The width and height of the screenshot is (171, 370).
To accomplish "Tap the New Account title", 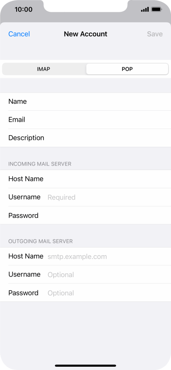I will coord(85,34).
